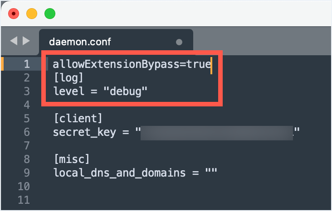This screenshot has width=332, height=211.
Task: Click the red close window button
Action: pos(14,14)
